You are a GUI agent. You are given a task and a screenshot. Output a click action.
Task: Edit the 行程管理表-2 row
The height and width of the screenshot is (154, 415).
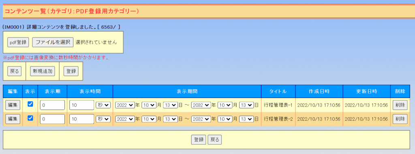pos(13,119)
